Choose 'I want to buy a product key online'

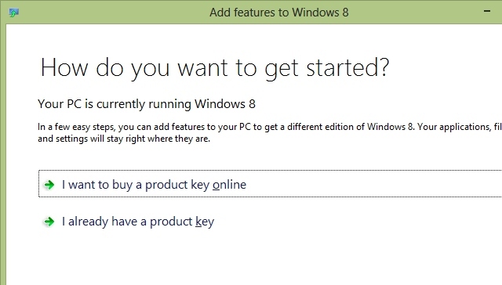click(x=270, y=184)
